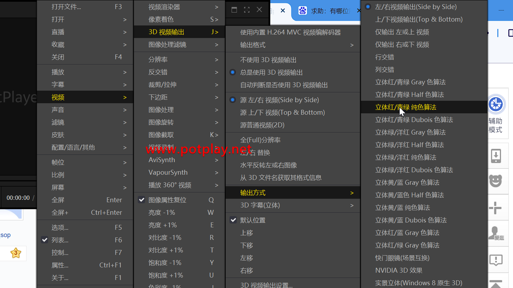Select 左/右视频输出(Side by Side) radio option
513x288 pixels.
tap(424, 7)
